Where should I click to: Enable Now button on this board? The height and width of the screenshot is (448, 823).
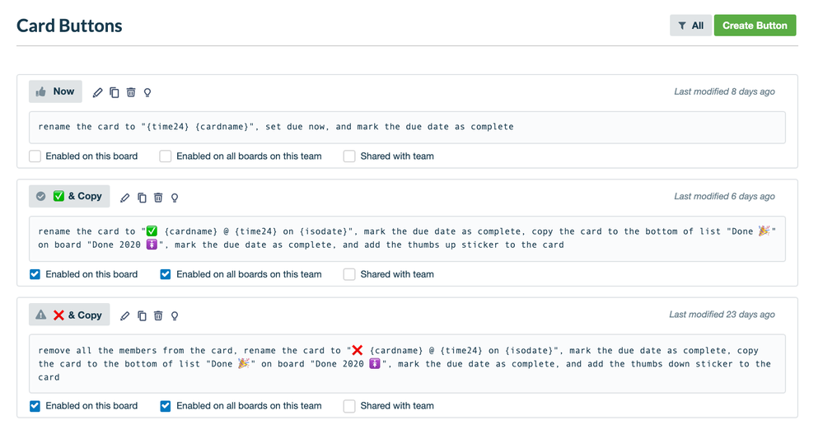coord(35,156)
